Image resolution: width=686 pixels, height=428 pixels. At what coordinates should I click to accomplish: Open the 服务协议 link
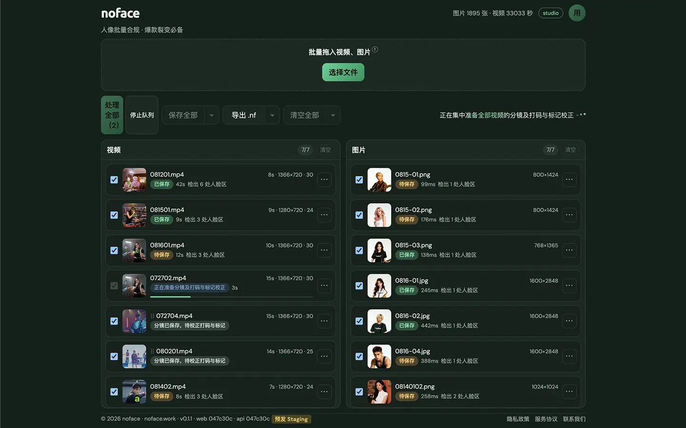[x=546, y=419]
